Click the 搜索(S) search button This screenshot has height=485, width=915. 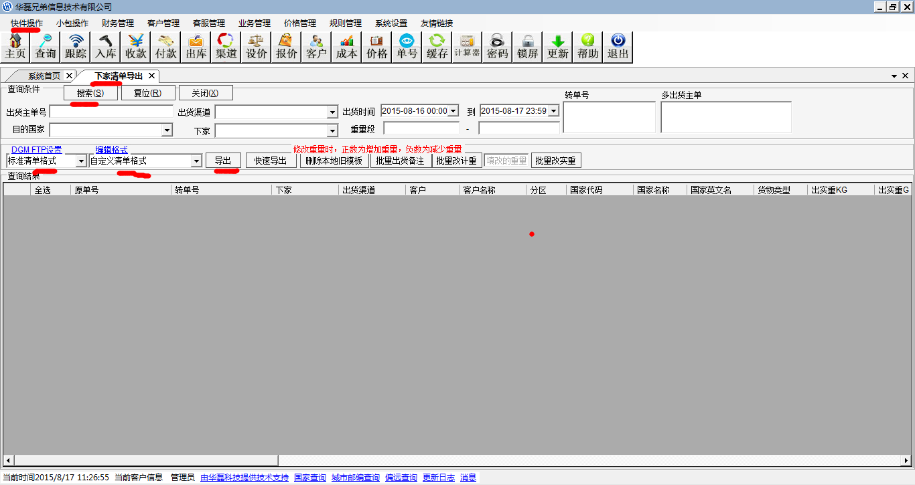(90, 93)
